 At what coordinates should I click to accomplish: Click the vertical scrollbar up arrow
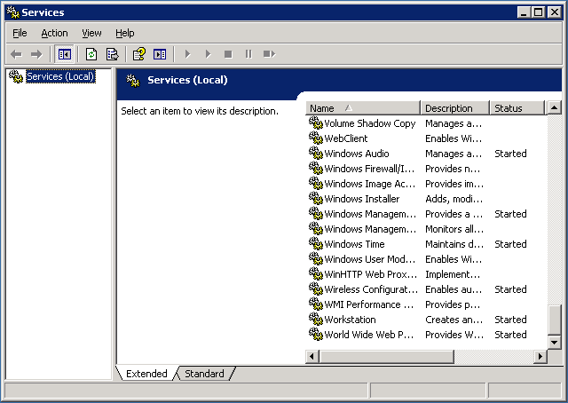555,107
